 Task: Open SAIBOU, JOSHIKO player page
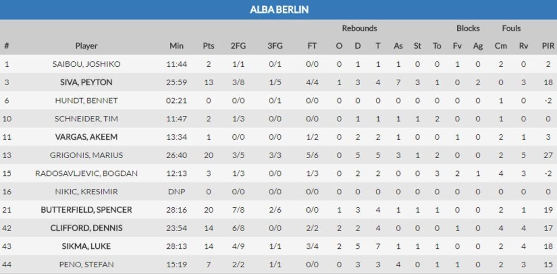point(86,64)
